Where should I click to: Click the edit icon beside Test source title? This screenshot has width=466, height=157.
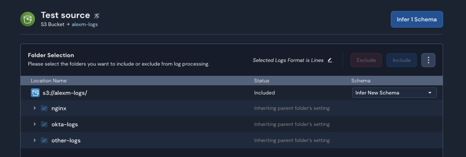[x=97, y=16]
